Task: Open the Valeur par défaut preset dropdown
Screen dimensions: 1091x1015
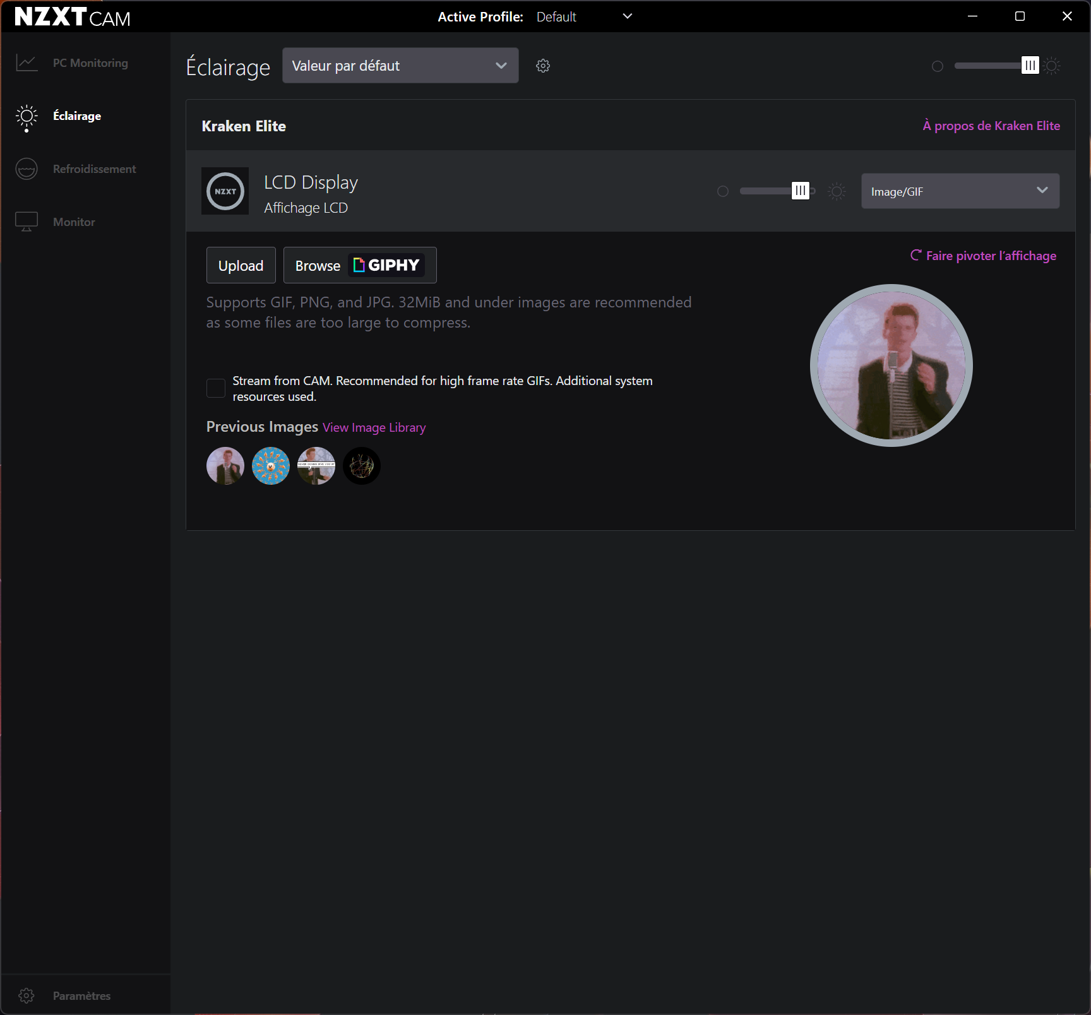Action: coord(400,66)
